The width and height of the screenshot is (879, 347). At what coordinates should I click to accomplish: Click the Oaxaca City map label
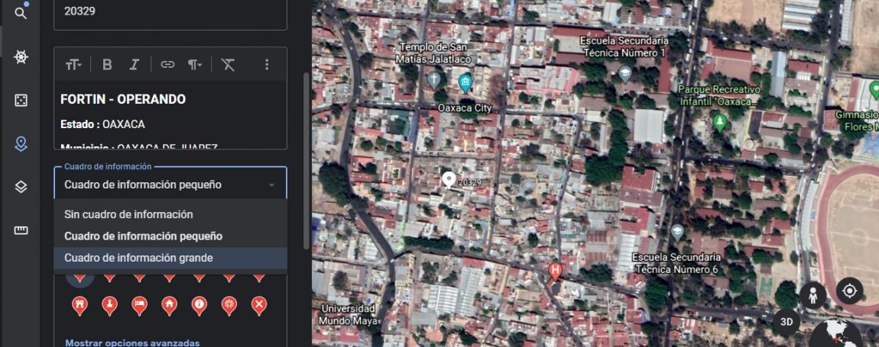464,108
